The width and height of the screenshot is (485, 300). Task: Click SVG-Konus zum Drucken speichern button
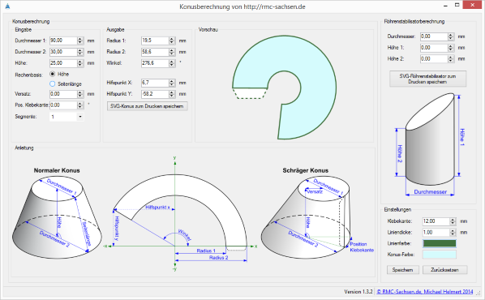point(148,106)
